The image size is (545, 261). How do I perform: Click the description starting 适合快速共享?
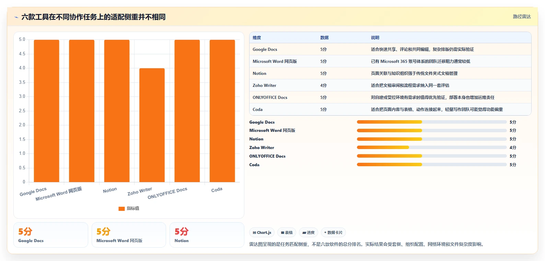422,49
